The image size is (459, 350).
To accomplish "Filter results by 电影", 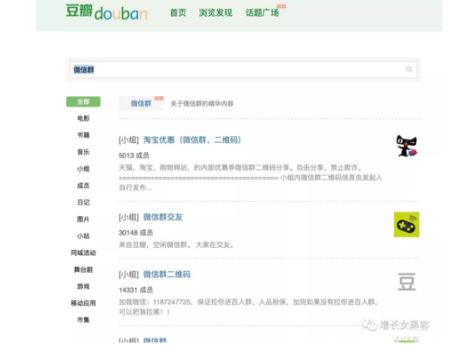I will pyautogui.click(x=83, y=118).
